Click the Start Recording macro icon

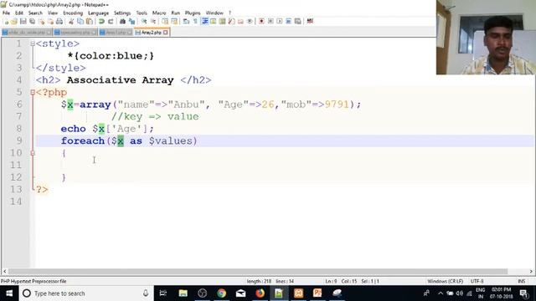click(x=261, y=22)
